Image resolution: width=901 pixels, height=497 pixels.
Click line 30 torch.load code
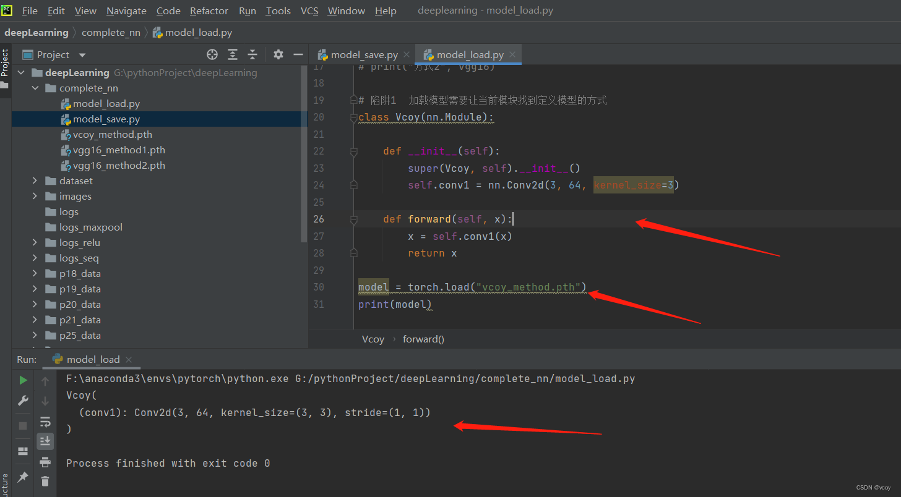pos(472,287)
